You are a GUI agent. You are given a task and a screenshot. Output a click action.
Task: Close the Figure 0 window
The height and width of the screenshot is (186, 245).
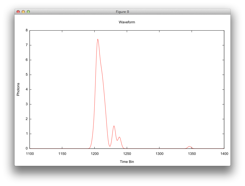point(18,11)
